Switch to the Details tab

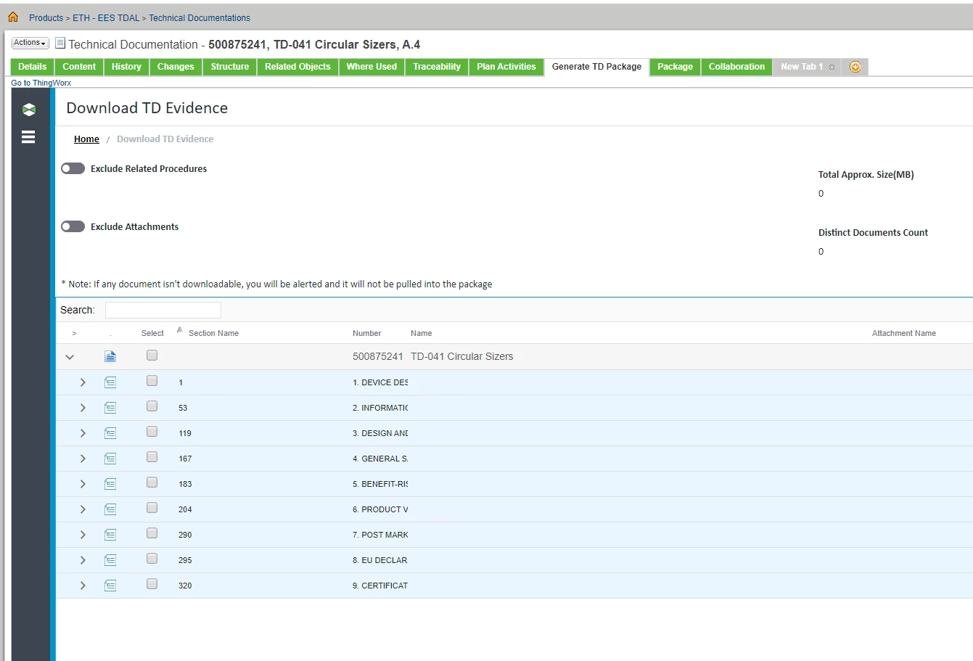(x=33, y=67)
